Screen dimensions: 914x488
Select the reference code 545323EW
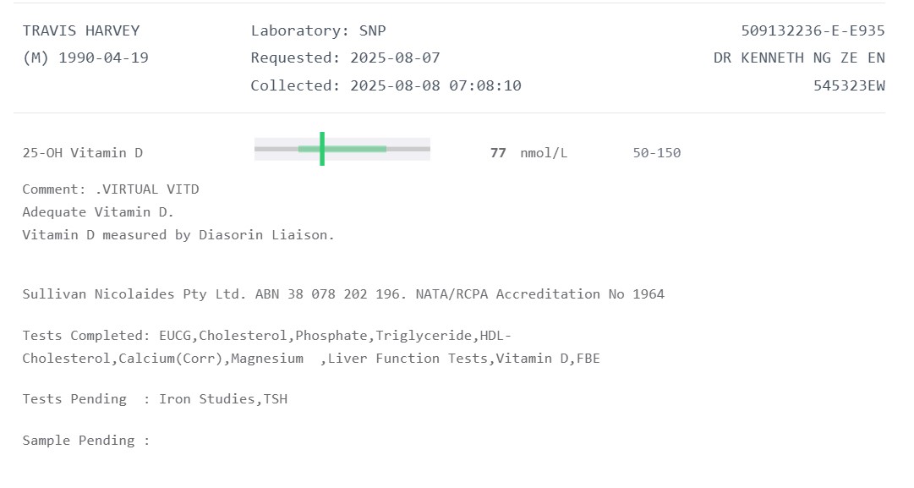849,85
